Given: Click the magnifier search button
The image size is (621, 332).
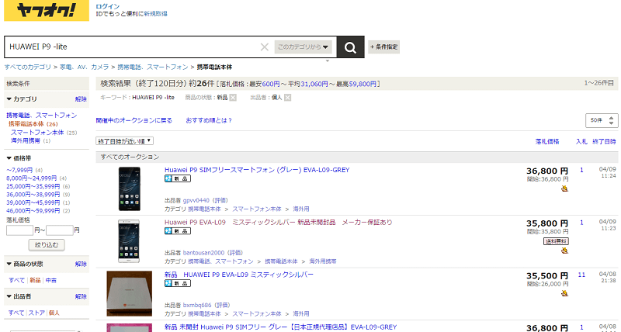Looking at the screenshot, I should coord(351,47).
